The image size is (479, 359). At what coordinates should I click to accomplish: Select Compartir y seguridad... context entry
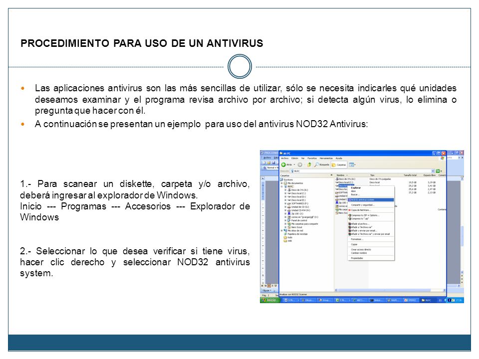371,205
